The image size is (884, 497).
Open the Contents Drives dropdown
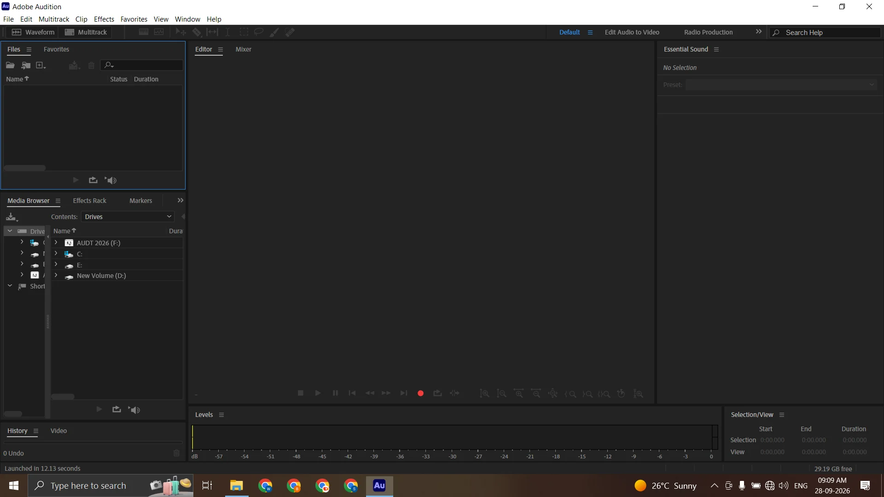(x=128, y=217)
